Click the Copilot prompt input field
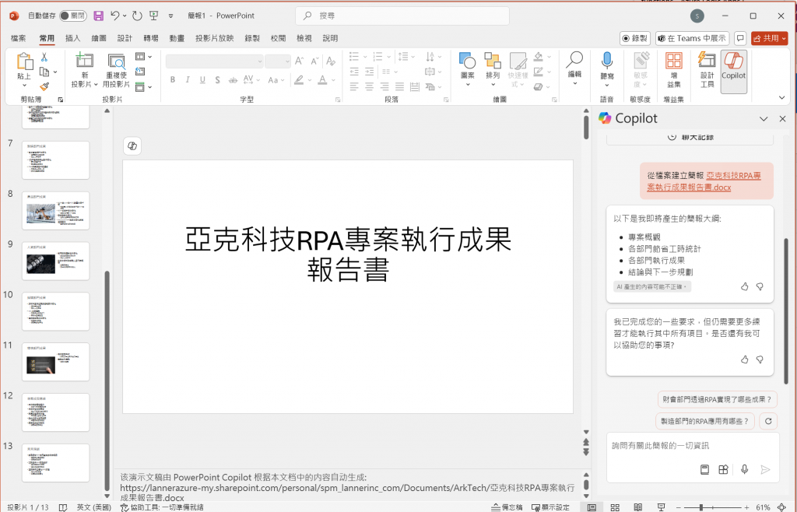 [692, 446]
